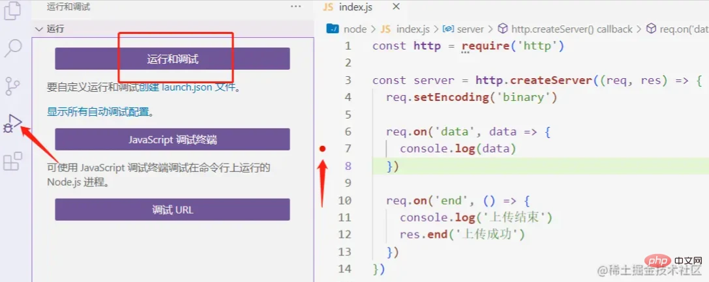Select the index.js editor tab
The width and height of the screenshot is (709, 282).
tap(354, 7)
